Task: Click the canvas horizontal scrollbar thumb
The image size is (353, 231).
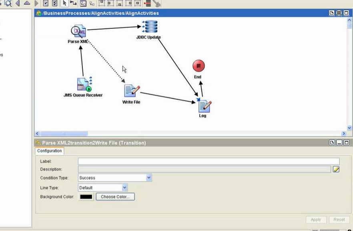Action: click(64, 133)
